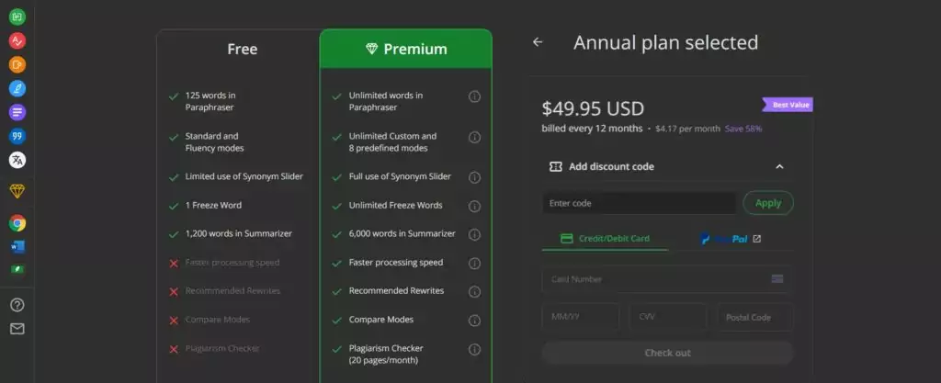Show info for Plagiarism Checker feature
This screenshot has height=383, width=941.
pyautogui.click(x=474, y=349)
